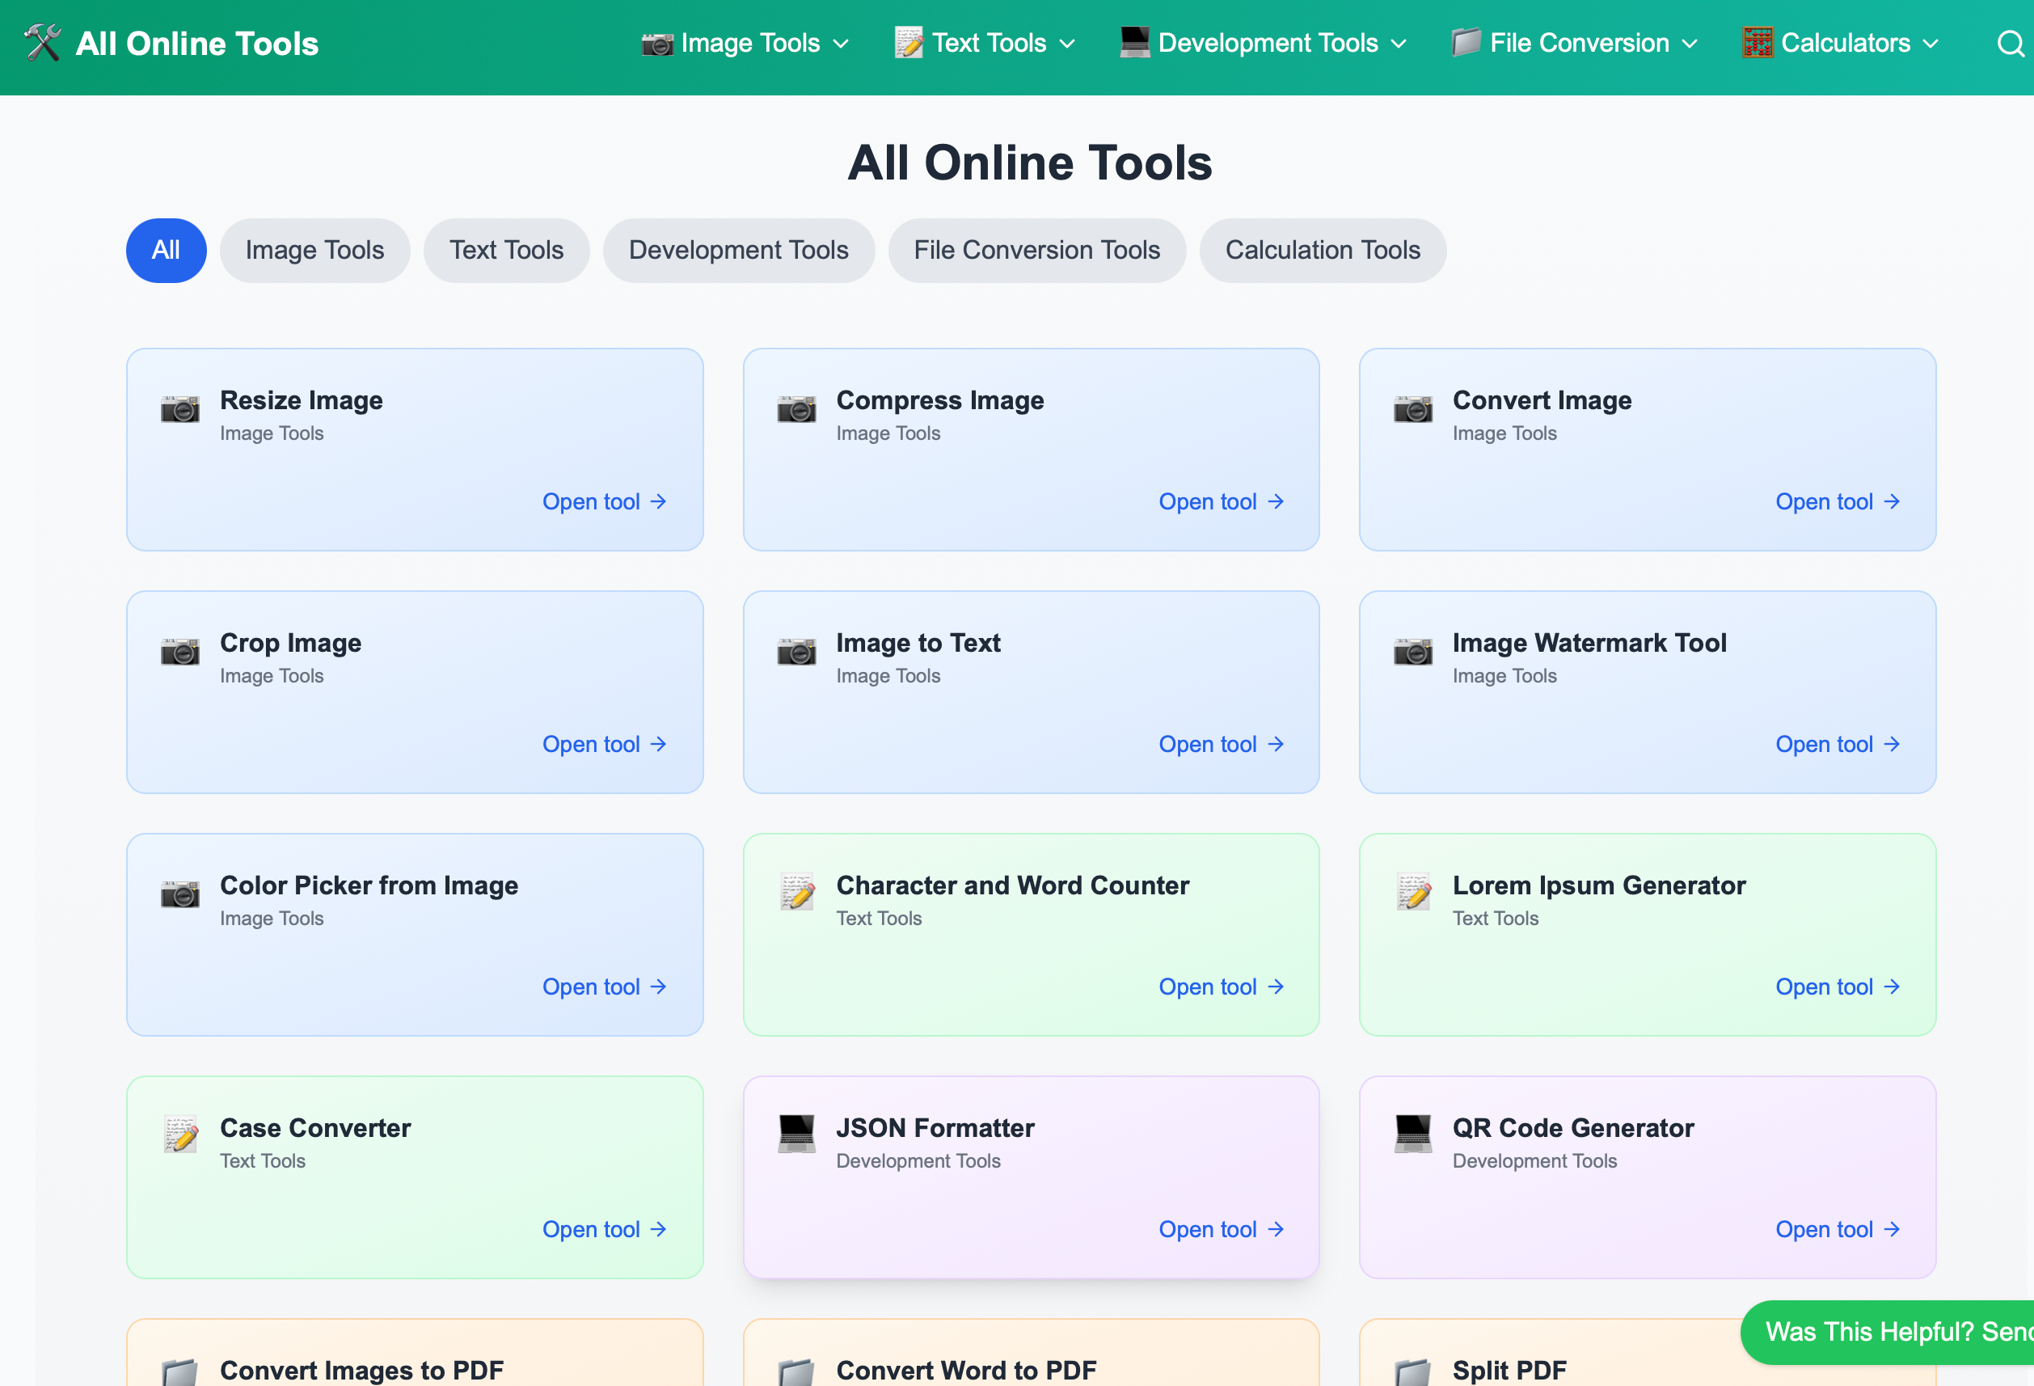The height and width of the screenshot is (1386, 2034).
Task: Expand the Image Tools dropdown in navbar
Action: tap(745, 43)
